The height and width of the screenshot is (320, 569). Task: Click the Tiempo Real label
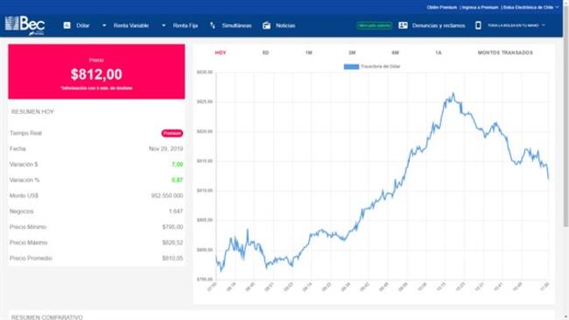click(x=25, y=133)
